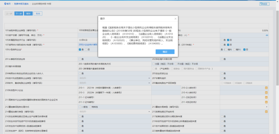Image resolution: width=279 pixels, height=134 pixels.
Task: Select 特殊性 for 212重组事项税务处理方式
Action: (90, 107)
